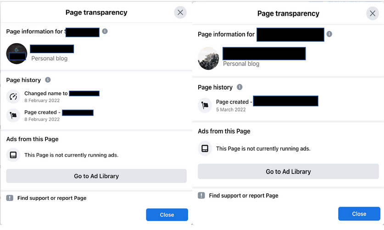Image resolution: width=384 pixels, height=230 pixels.
Task: Open Ad Library from right dialog
Action: tap(288, 172)
